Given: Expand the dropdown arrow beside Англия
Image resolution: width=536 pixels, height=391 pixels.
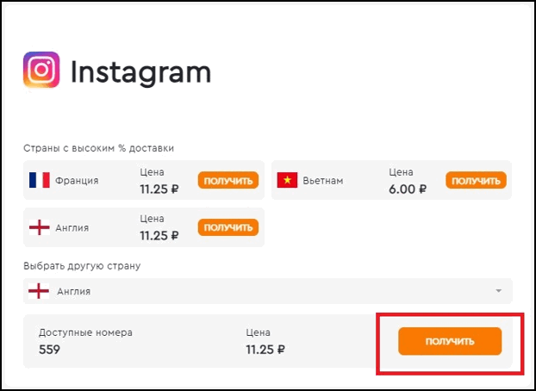Looking at the screenshot, I should click(498, 291).
